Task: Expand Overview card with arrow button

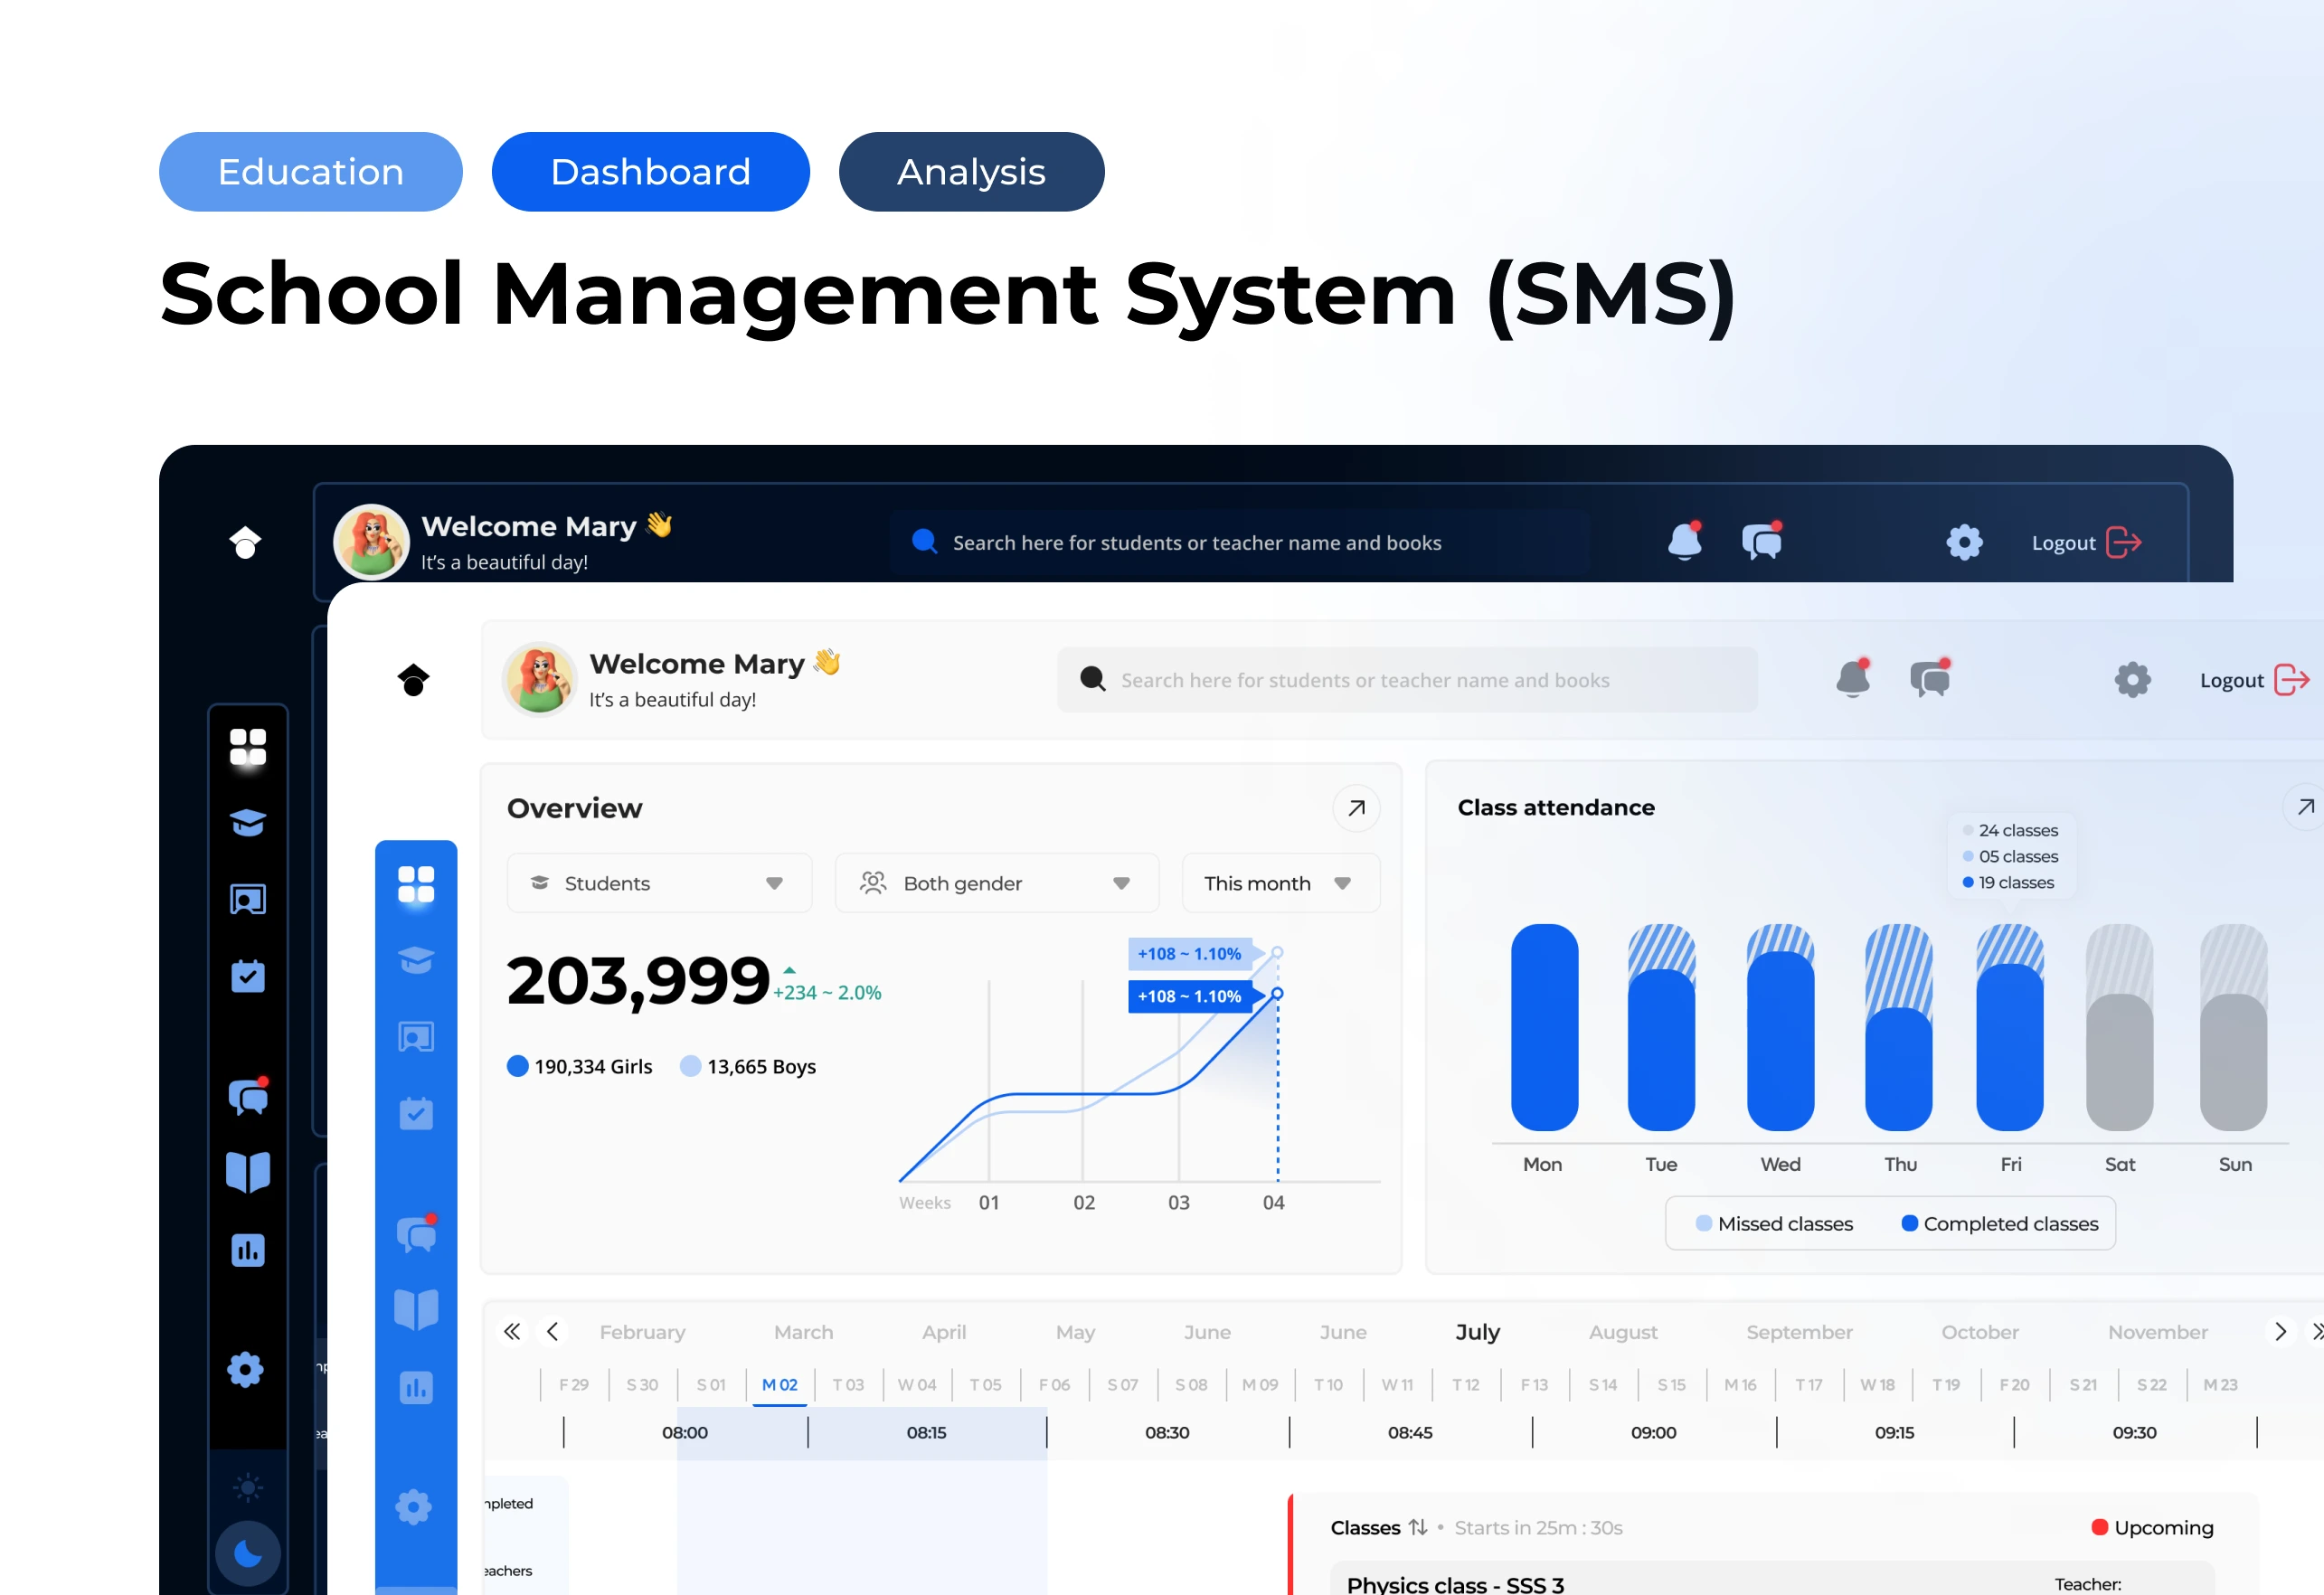Action: [1356, 808]
